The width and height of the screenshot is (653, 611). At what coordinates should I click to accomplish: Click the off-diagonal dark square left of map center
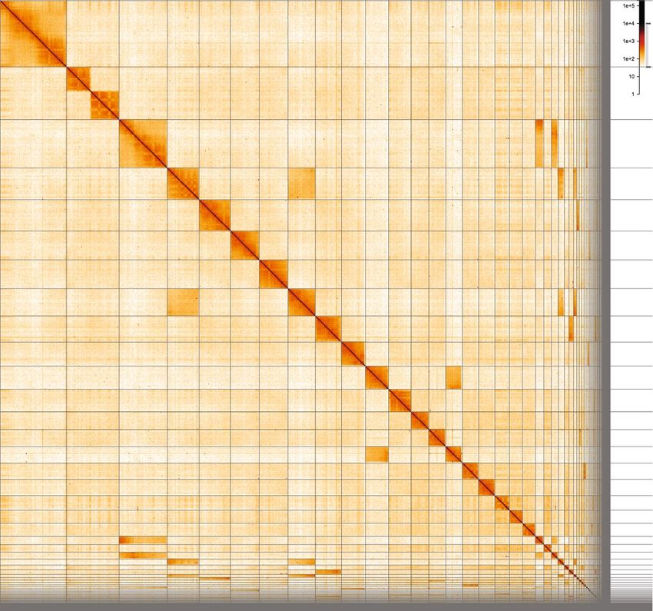[183, 302]
